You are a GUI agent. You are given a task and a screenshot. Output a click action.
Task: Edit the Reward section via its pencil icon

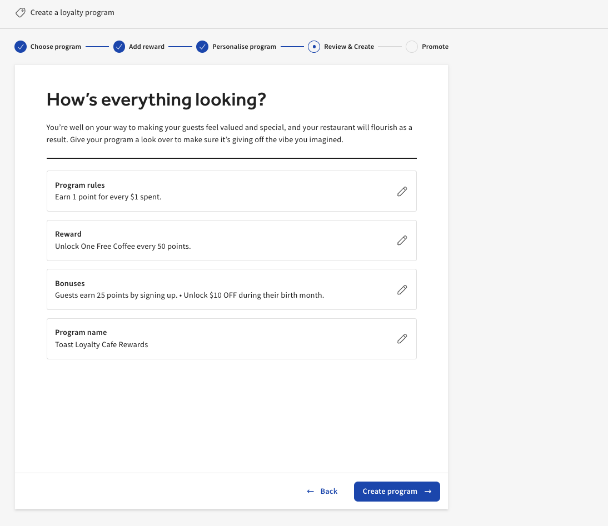pyautogui.click(x=402, y=241)
